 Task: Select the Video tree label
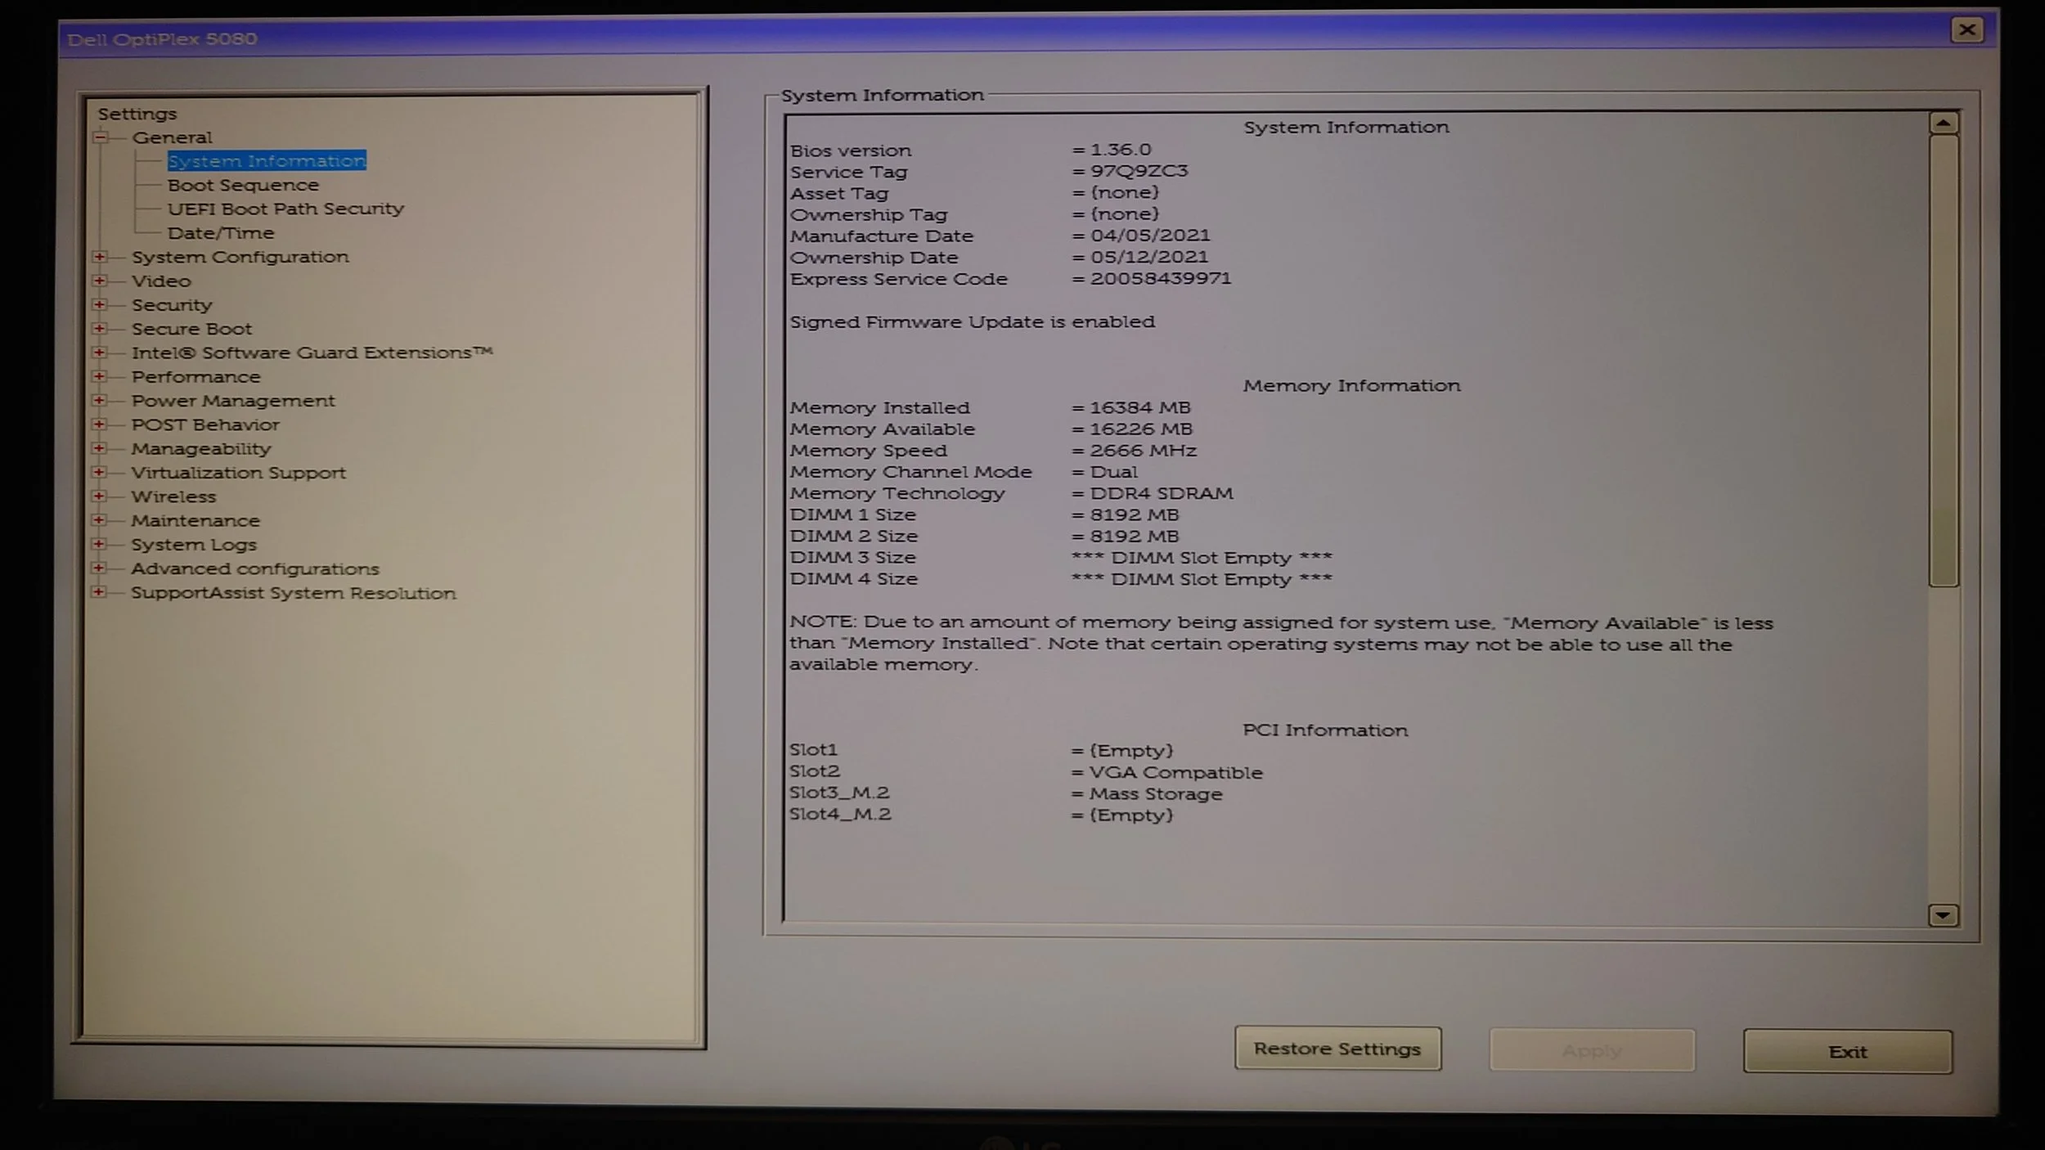tap(161, 281)
